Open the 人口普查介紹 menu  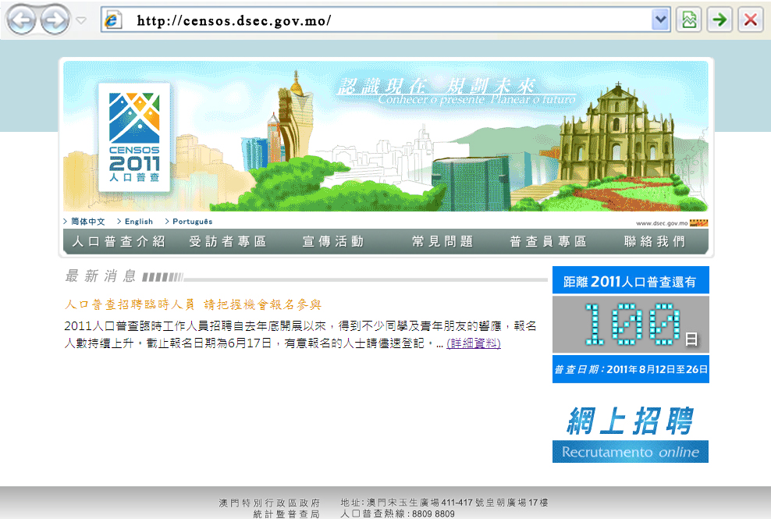click(x=119, y=242)
